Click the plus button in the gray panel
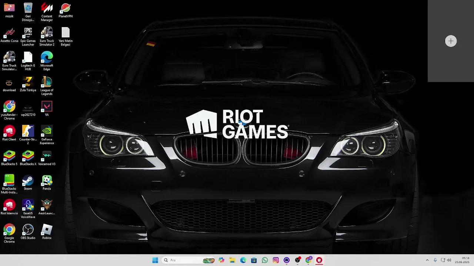The height and width of the screenshot is (266, 474). (451, 41)
